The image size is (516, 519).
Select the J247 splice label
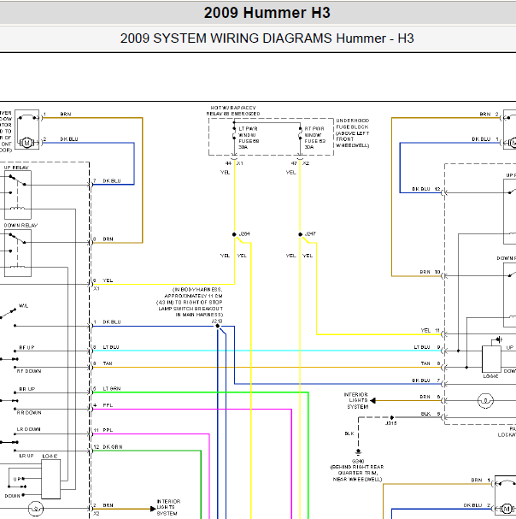tap(310, 234)
